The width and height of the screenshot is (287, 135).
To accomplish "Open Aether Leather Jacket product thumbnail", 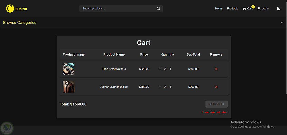I will click(69, 87).
